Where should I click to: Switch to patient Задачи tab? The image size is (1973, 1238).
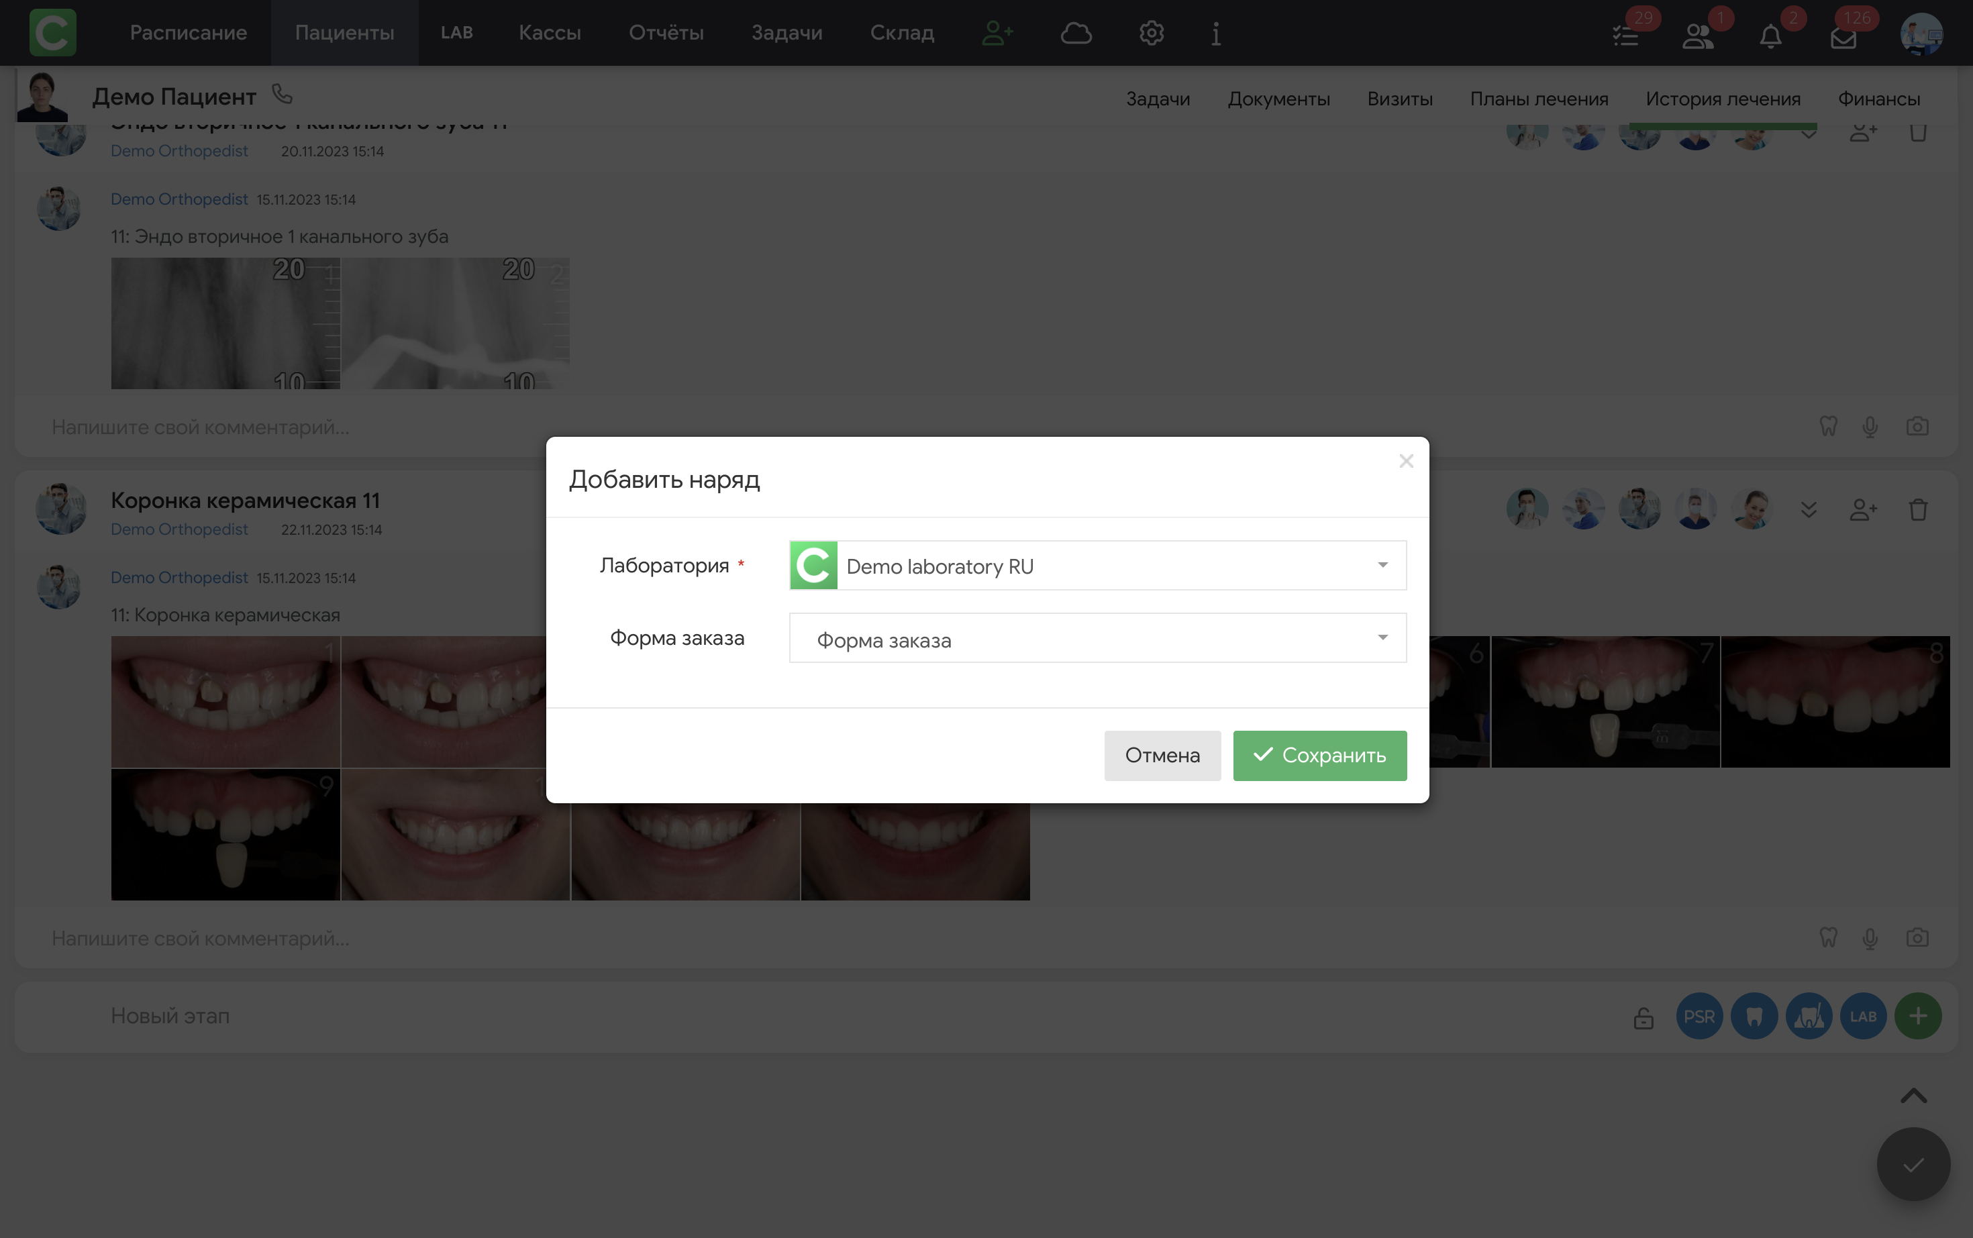coord(1158,99)
